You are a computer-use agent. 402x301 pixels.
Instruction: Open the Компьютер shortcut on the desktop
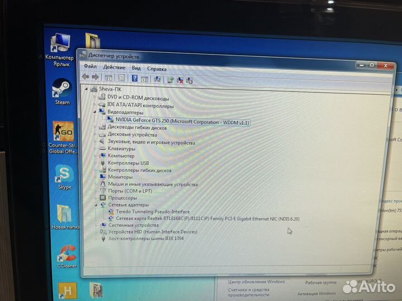click(x=59, y=47)
